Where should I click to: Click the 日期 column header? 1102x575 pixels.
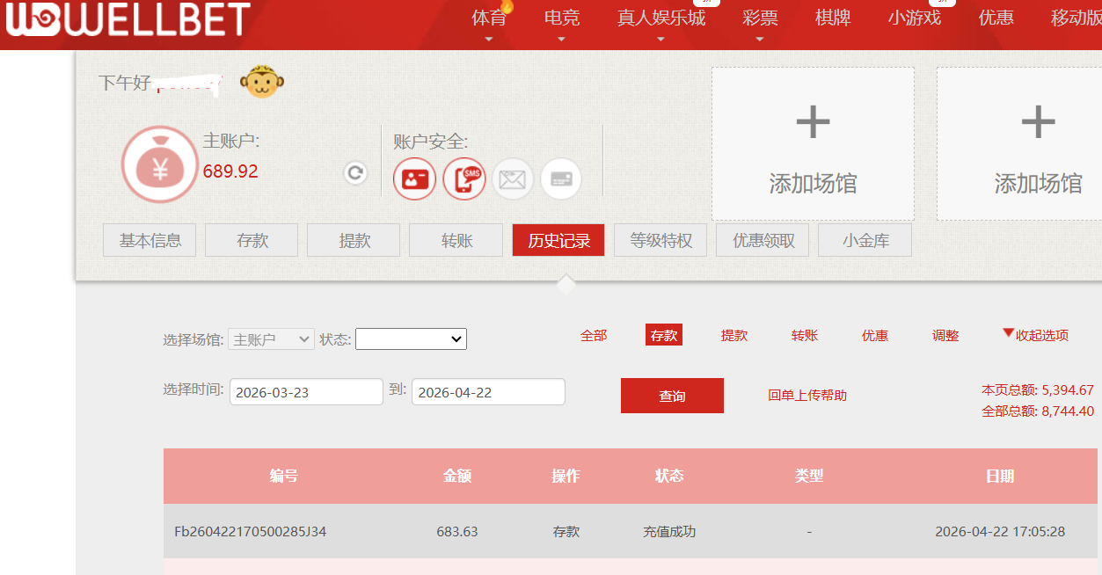click(x=1000, y=476)
